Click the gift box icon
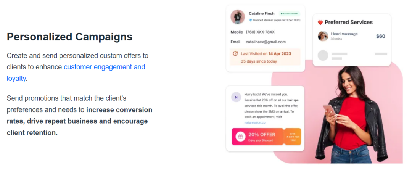The width and height of the screenshot is (412, 169). tap(240, 136)
